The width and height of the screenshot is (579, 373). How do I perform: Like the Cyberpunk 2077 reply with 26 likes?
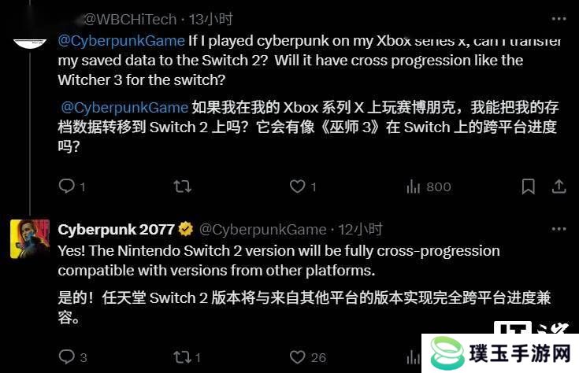298,357
